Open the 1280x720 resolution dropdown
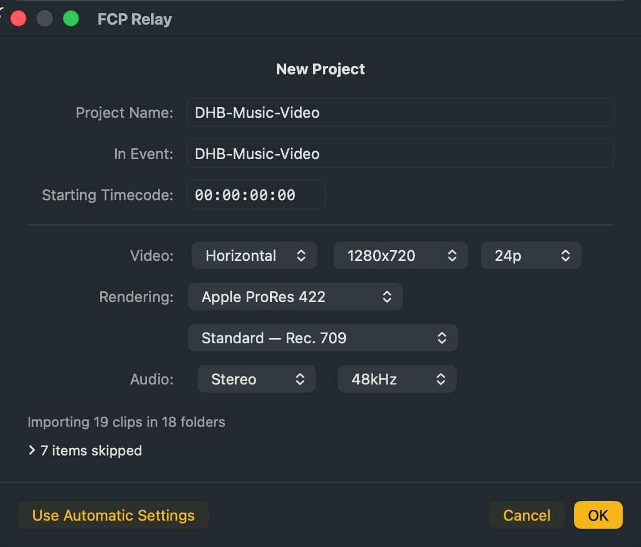641x547 pixels. (401, 256)
